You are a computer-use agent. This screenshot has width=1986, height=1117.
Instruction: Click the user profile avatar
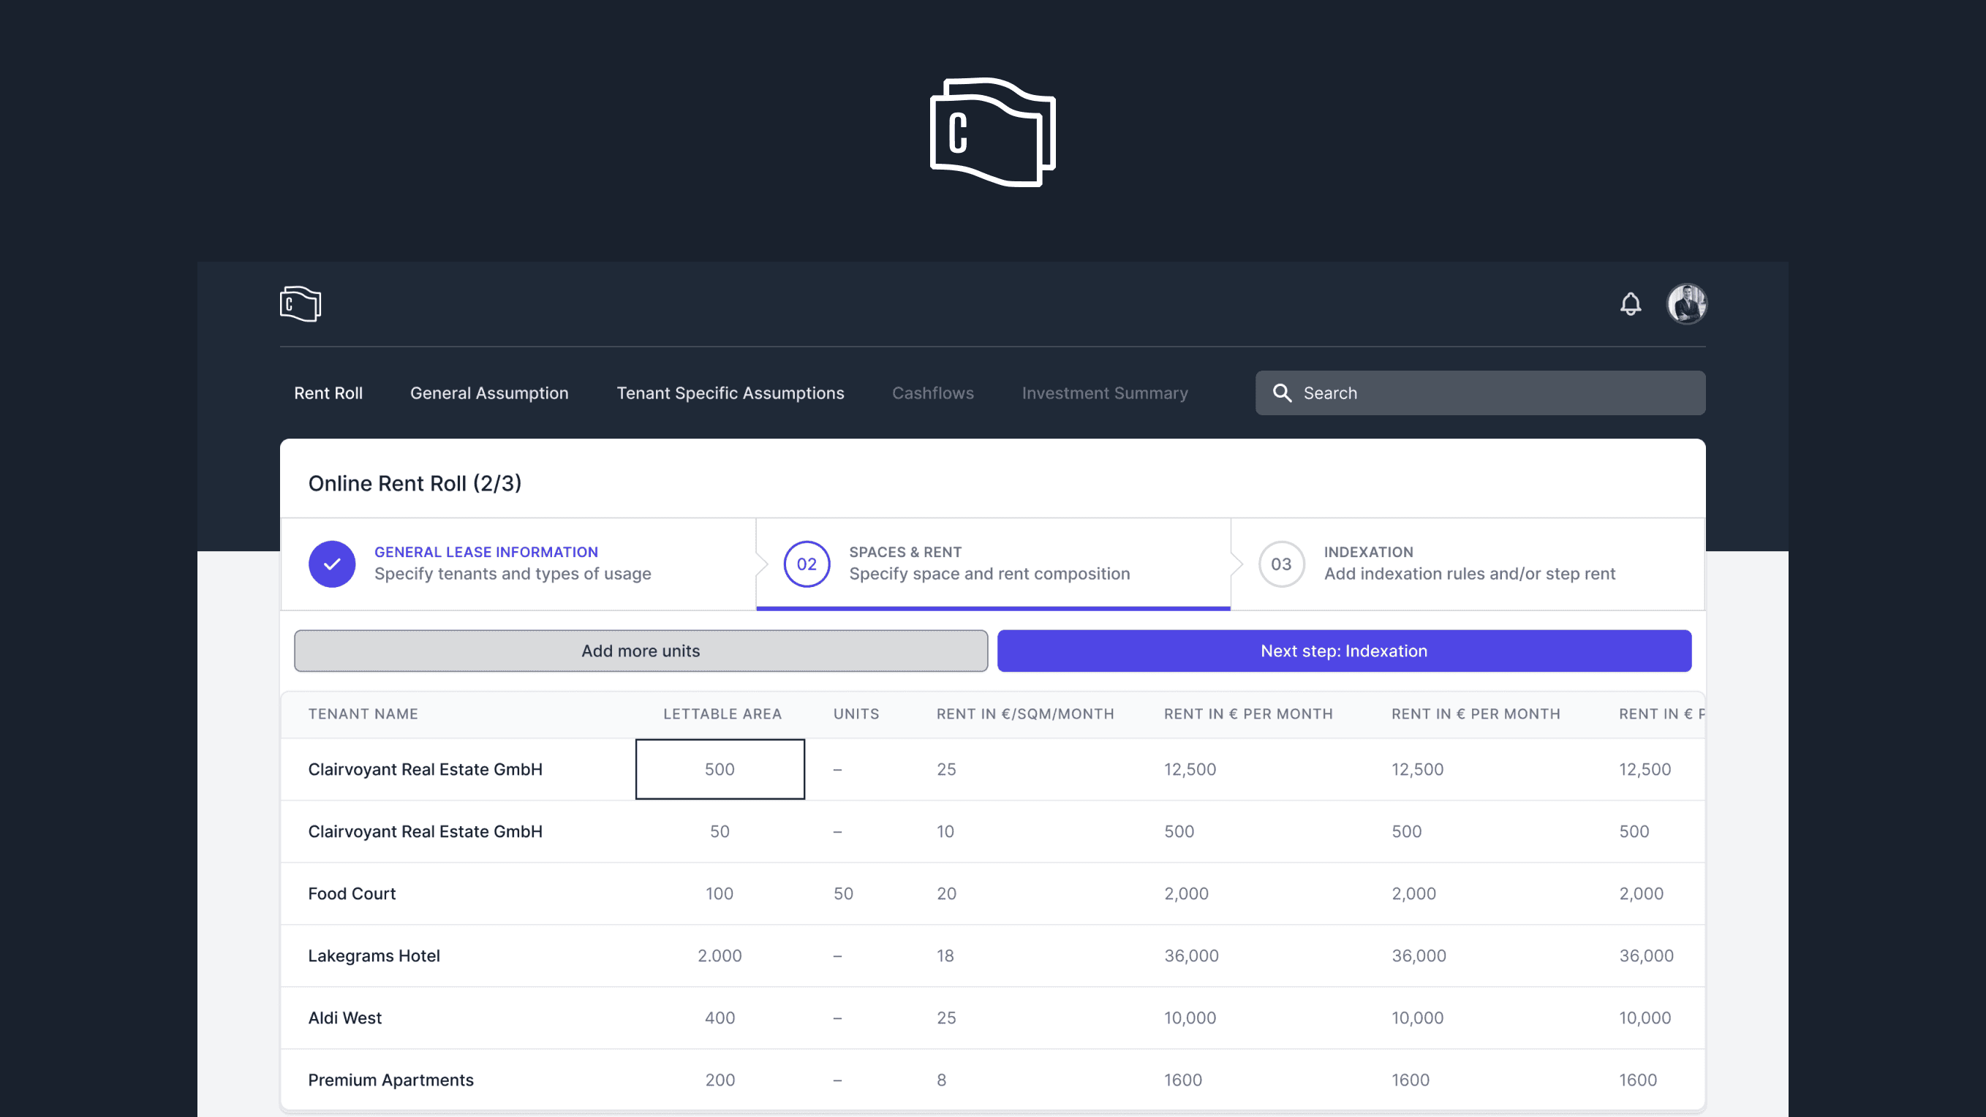point(1687,303)
